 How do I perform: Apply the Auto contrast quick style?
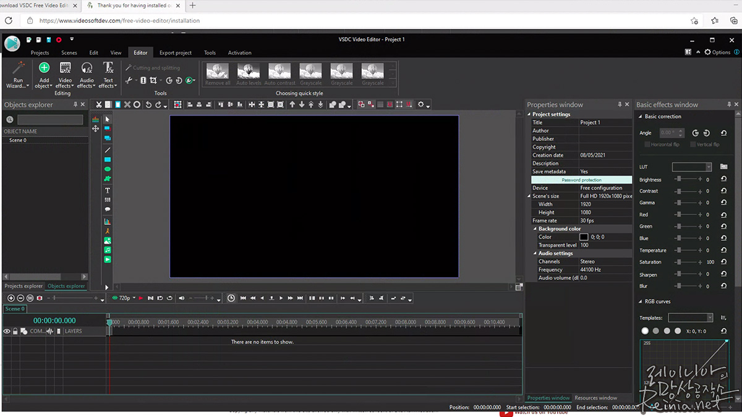point(279,74)
